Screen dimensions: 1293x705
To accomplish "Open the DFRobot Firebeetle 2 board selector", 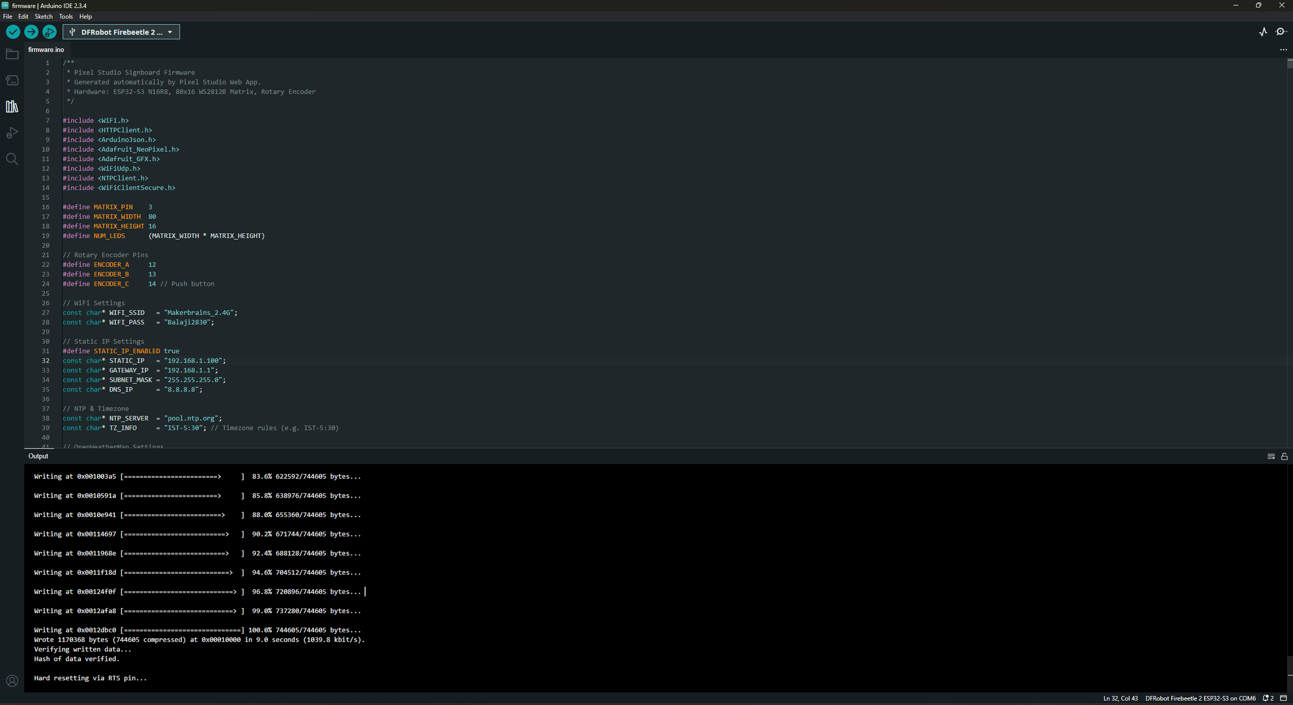I will (x=121, y=32).
